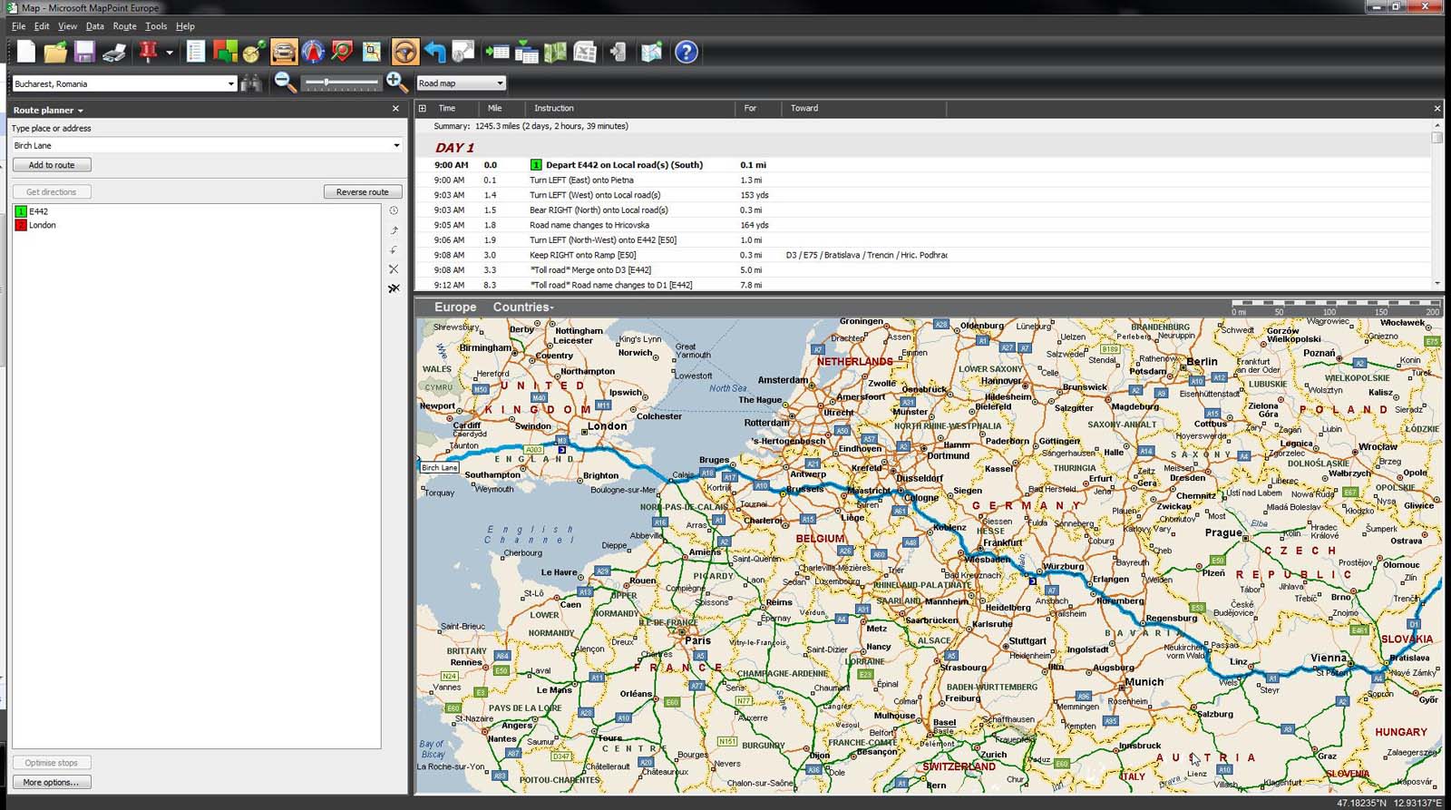Click the More options... button
Screen dimensions: 1451x810
tap(52, 782)
